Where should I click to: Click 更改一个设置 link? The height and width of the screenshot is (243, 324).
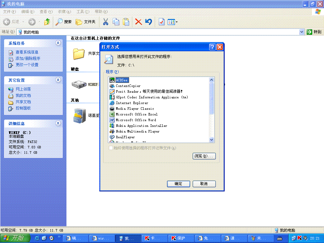click(27, 65)
